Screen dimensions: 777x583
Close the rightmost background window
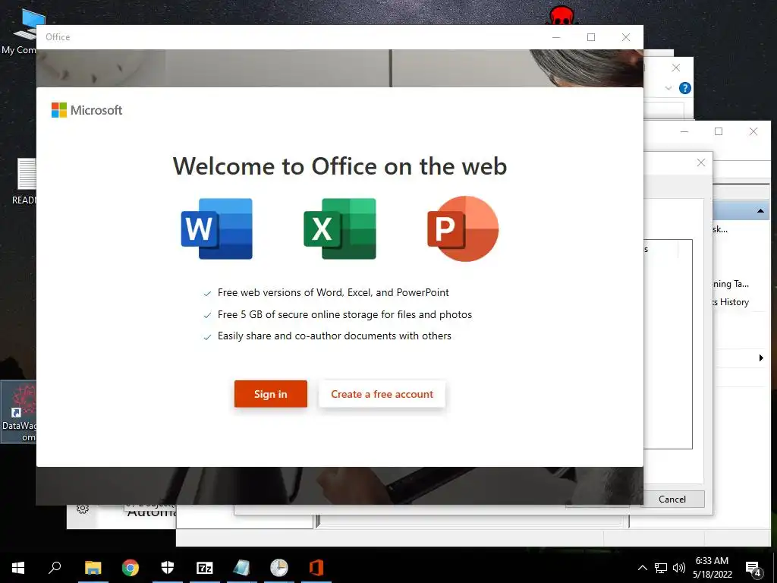tap(753, 131)
